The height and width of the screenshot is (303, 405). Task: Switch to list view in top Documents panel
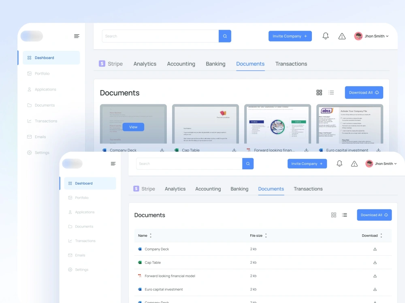point(331,93)
